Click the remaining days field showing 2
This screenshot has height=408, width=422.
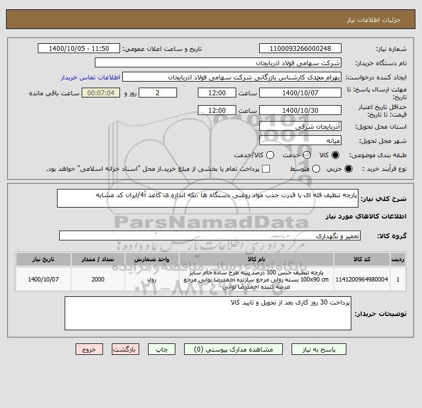158,93
